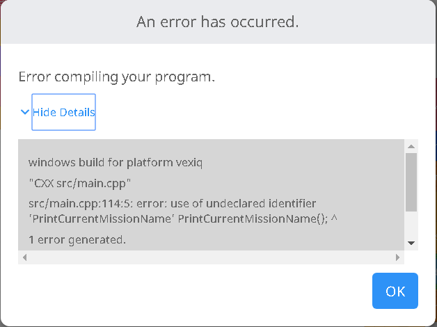Viewport: 437px width, 327px height.
Task: Click the chevron beside Hide Details
Action: (x=25, y=112)
